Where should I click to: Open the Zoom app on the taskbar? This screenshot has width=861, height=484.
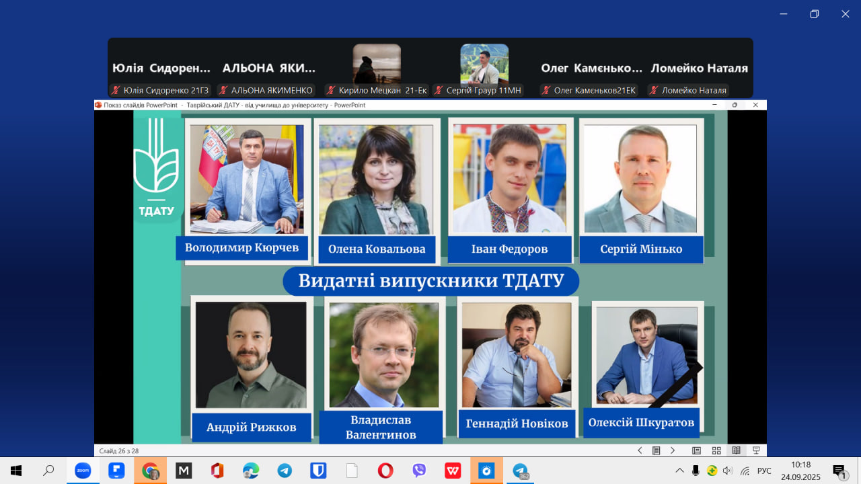pyautogui.click(x=83, y=471)
